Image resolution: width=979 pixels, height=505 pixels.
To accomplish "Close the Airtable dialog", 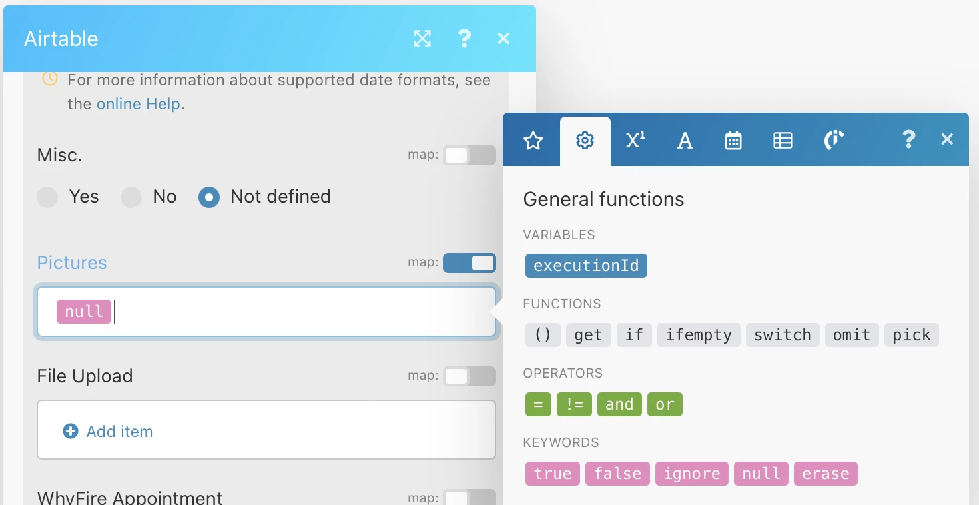I will (503, 39).
